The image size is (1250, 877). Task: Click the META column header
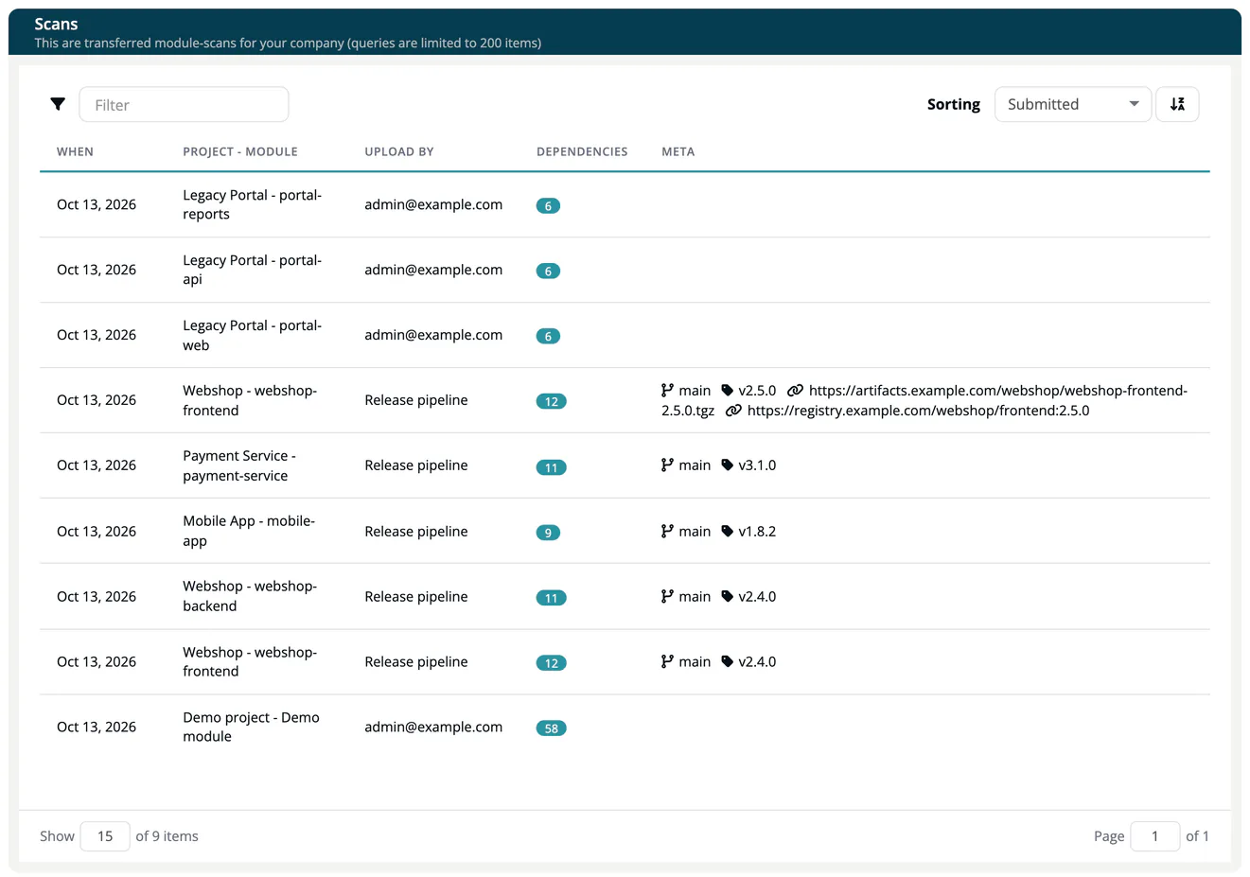[678, 151]
